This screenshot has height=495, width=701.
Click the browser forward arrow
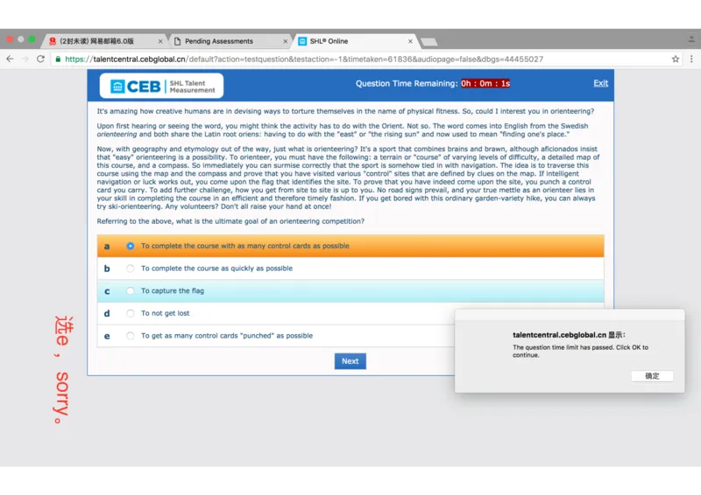(25, 59)
